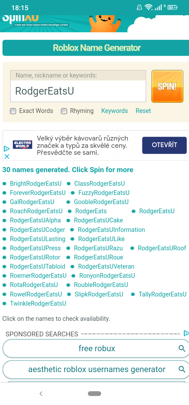Close the ad with the X icon
Image resolution: width=189 pixels, height=405 pixels.
[x=7, y=156]
